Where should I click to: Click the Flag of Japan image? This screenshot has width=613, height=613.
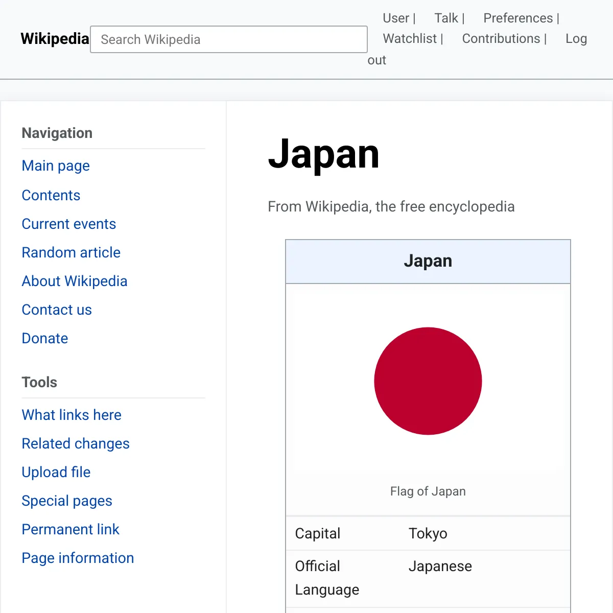[x=428, y=381]
